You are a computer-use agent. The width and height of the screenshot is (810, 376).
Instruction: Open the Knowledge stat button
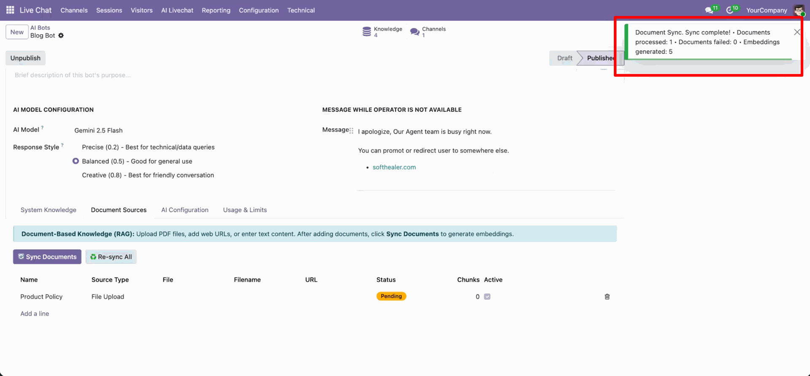(x=382, y=32)
